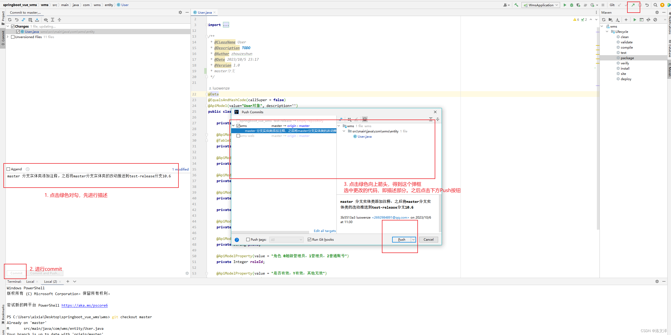
Task: Open the Push button dropdown arrow
Action: coord(413,240)
